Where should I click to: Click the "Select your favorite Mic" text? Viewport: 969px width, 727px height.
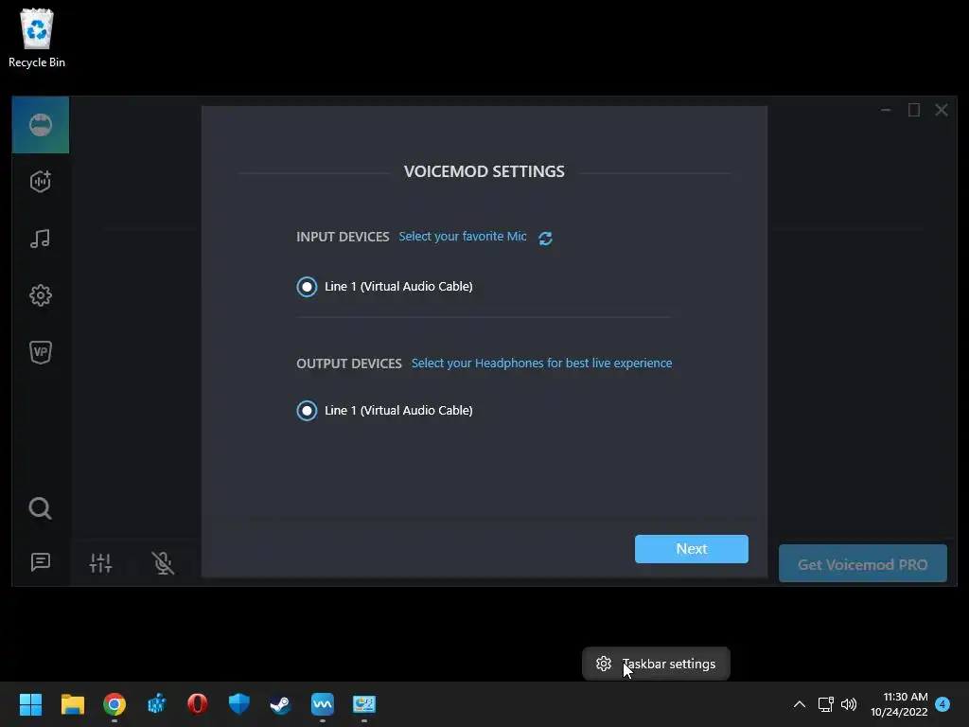(462, 236)
